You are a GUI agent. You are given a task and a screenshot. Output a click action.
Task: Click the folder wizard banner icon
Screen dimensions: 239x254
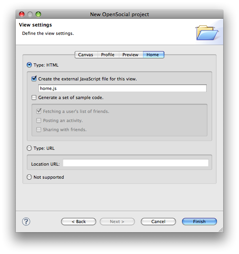tap(207, 32)
